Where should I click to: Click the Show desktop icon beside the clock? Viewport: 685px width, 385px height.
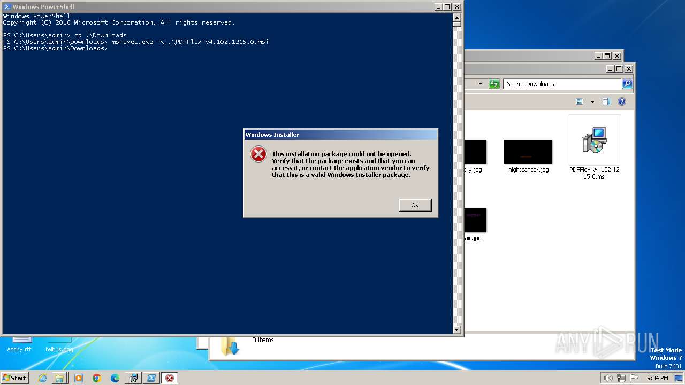tap(679, 378)
